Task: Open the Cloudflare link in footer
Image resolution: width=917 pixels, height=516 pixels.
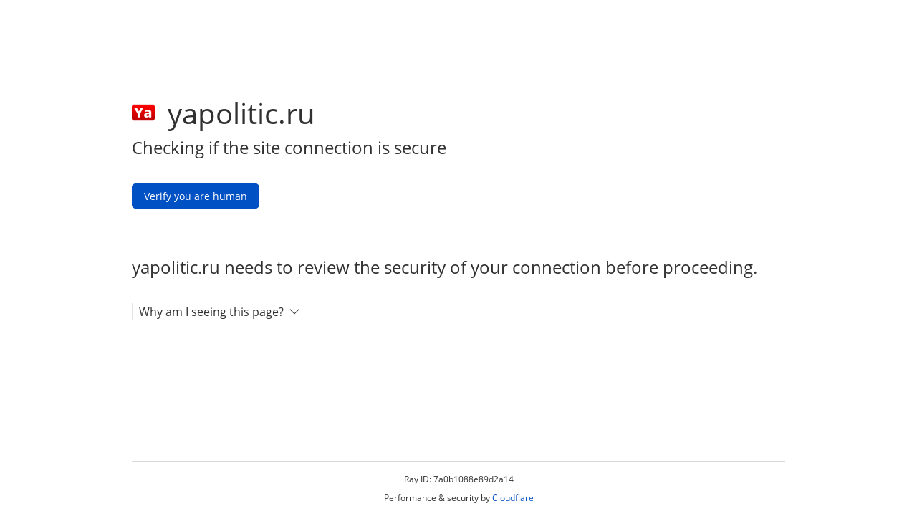Action: [513, 498]
